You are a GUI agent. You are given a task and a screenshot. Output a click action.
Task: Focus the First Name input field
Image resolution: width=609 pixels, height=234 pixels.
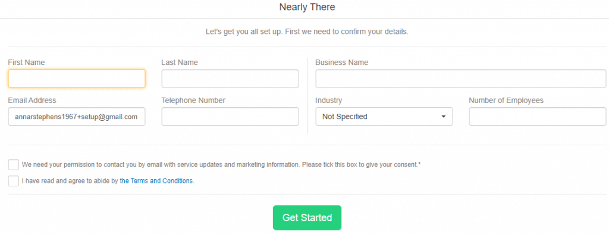point(77,79)
